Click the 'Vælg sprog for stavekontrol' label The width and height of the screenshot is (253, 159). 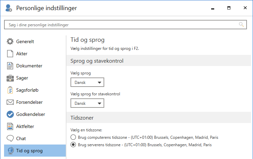point(95,94)
